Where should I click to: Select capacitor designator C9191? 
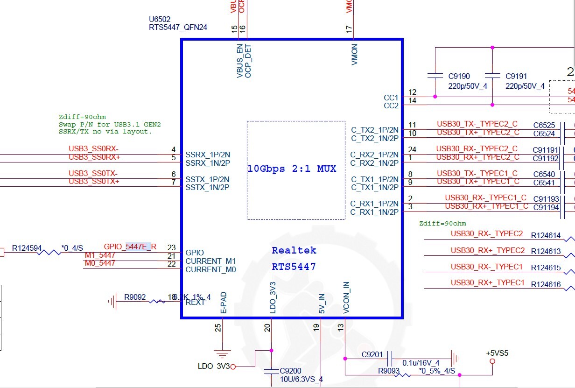click(x=516, y=76)
